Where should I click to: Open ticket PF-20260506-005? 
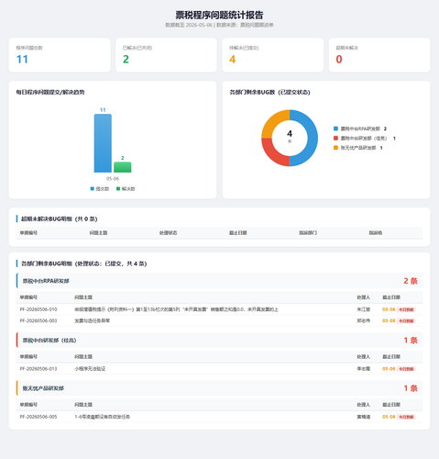point(38,417)
